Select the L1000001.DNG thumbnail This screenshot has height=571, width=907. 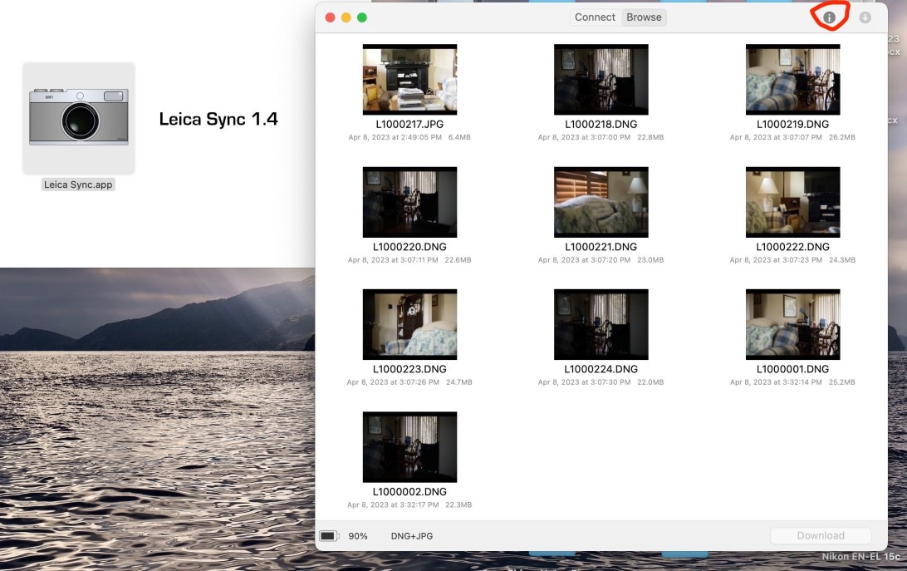point(792,324)
